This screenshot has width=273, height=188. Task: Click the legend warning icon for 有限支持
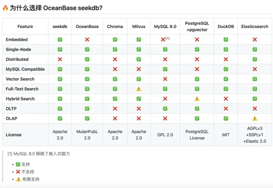(x=18, y=179)
